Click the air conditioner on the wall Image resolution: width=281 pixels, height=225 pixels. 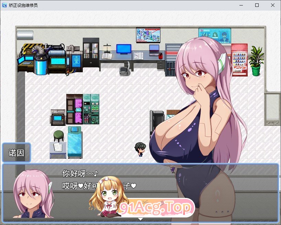25,35
